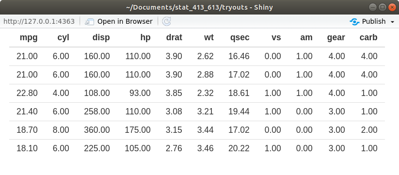Select the 258.00 disp cell
The height and width of the screenshot is (175, 399).
click(97, 111)
